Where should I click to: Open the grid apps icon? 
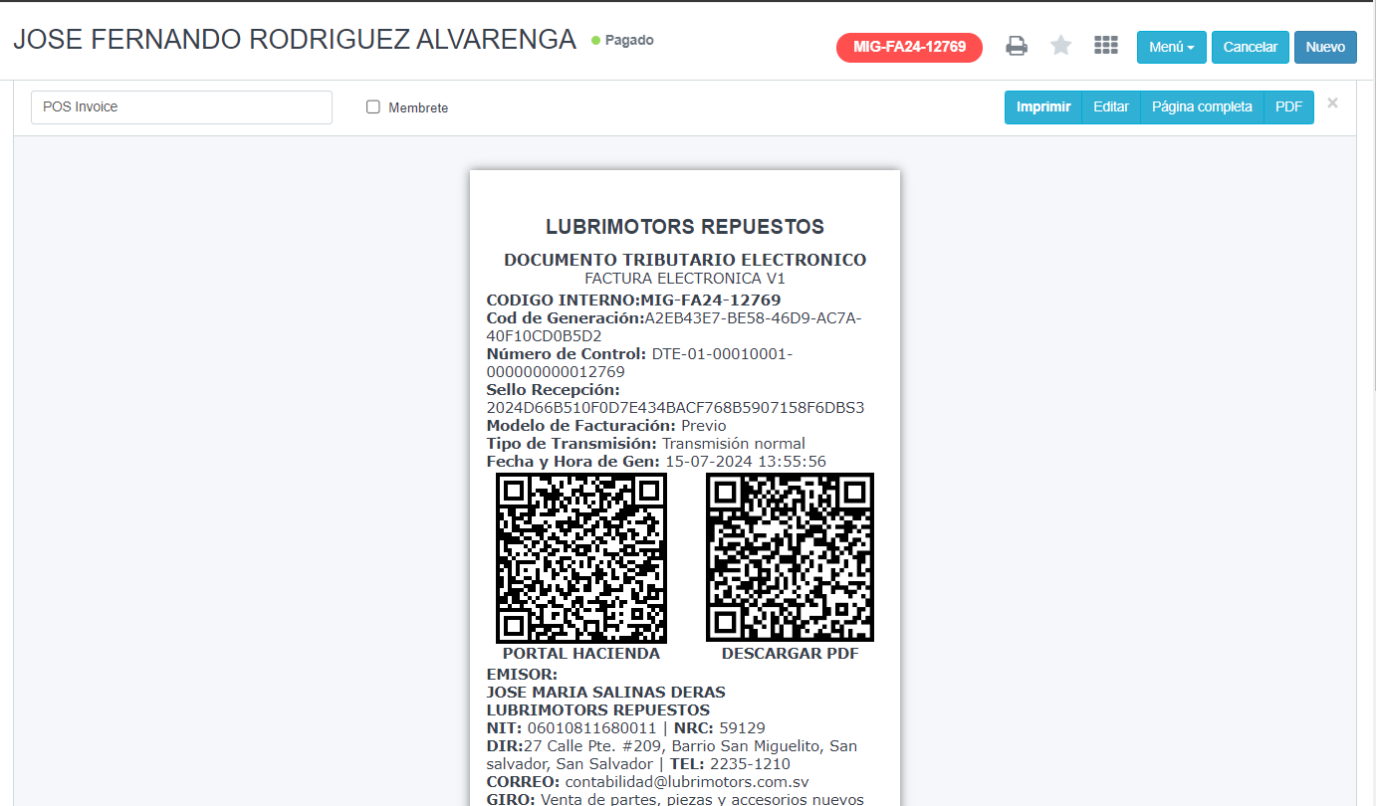pyautogui.click(x=1106, y=46)
